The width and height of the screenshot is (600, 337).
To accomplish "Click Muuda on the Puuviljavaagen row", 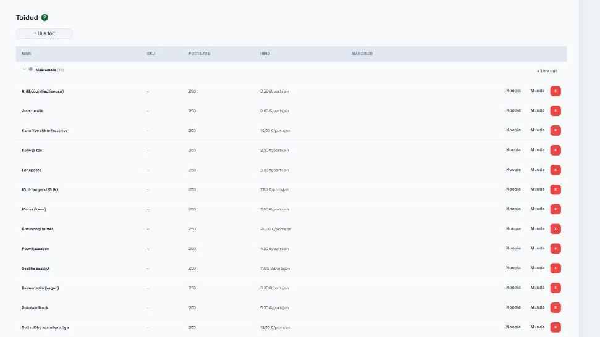I will (537, 248).
